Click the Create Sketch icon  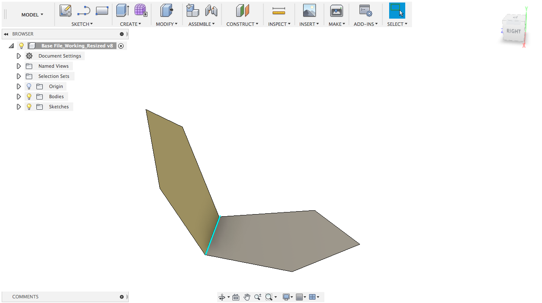coord(66,11)
